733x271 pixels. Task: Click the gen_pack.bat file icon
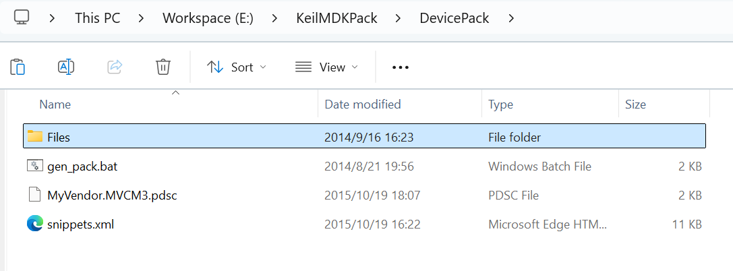pos(35,165)
